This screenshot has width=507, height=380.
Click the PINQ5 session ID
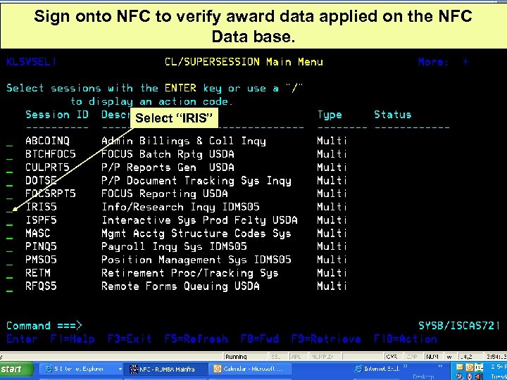(x=41, y=246)
